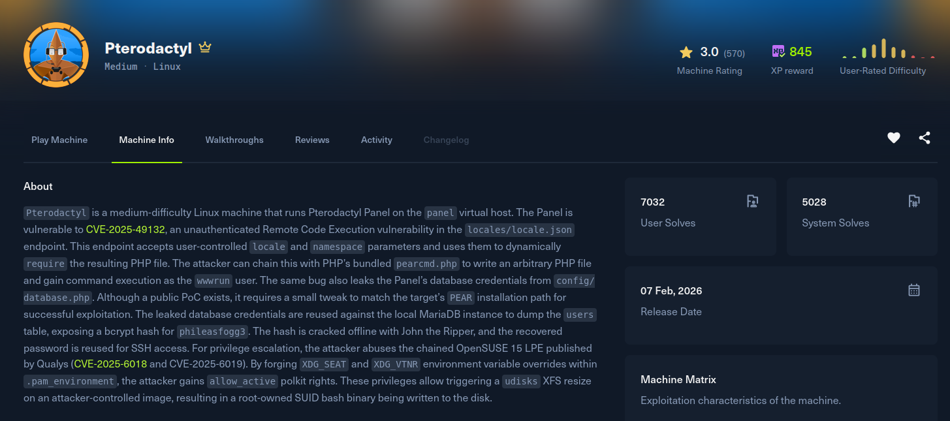Screen dimensions: 950x421
Task: Click the pearcmd.php code tag
Action: point(427,264)
